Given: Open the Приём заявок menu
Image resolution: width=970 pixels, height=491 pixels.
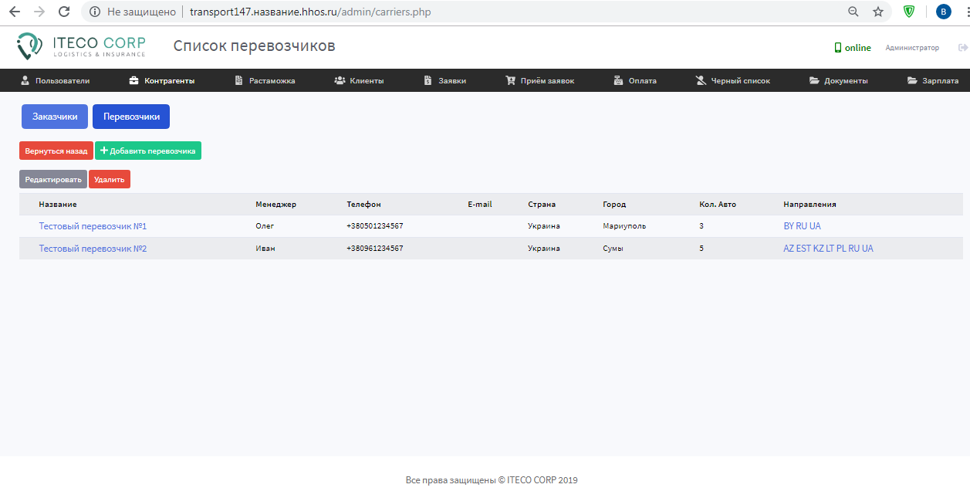Looking at the screenshot, I should point(540,80).
